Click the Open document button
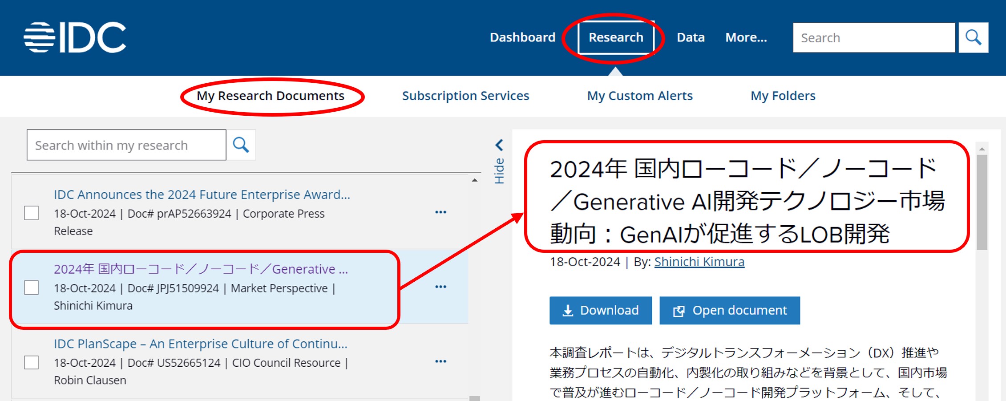Screen dimensions: 1006x401 [730, 310]
